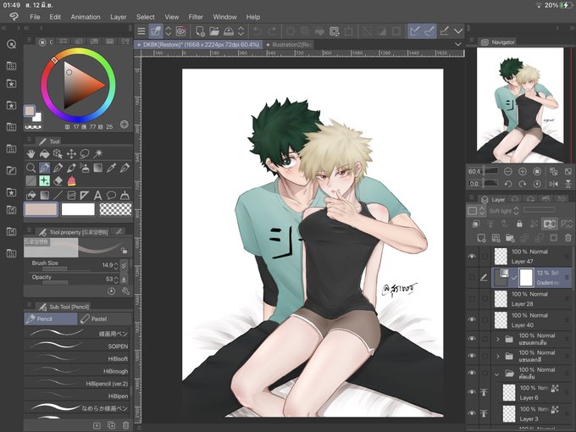Toggle the brush size lock icon in Tool property

[x=125, y=251]
